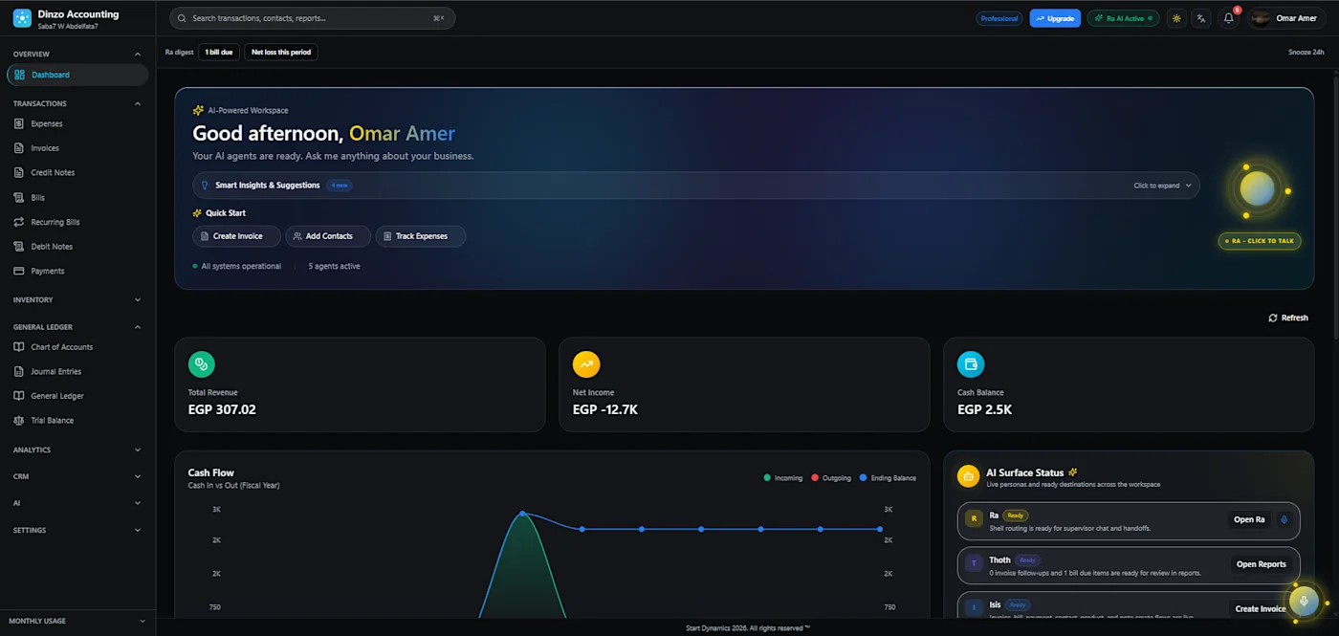The height and width of the screenshot is (636, 1339).
Task: Click the Invoices sidebar icon
Action: (x=19, y=148)
